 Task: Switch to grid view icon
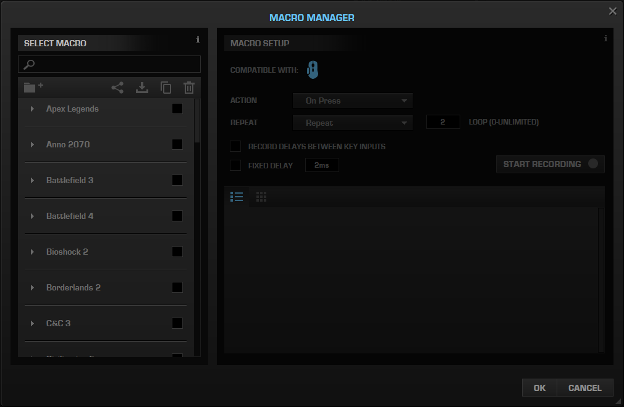coord(261,197)
